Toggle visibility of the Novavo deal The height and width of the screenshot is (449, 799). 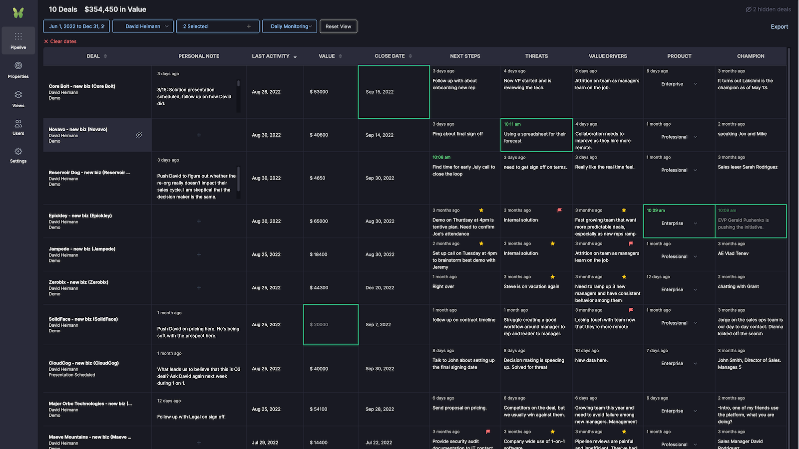[139, 135]
